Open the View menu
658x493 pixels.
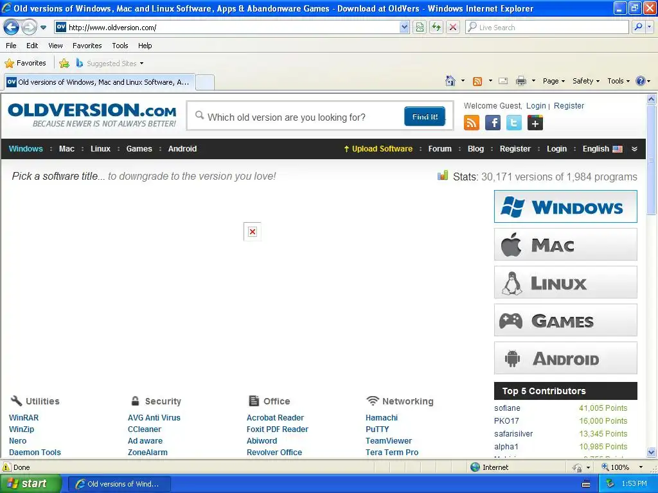click(55, 46)
